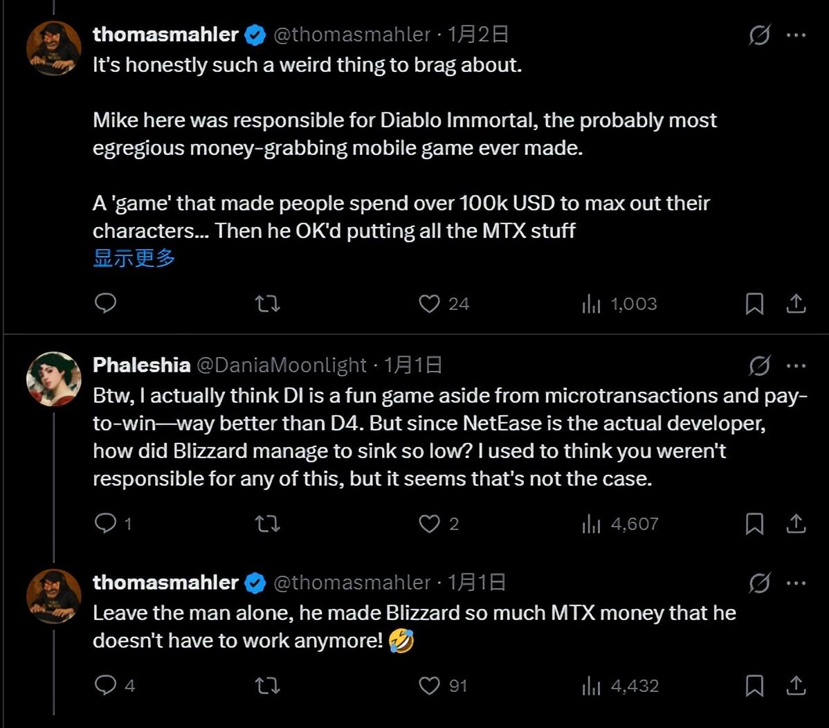Open Phaleshia's avatar picture
This screenshot has width=829, height=728.
54,379
